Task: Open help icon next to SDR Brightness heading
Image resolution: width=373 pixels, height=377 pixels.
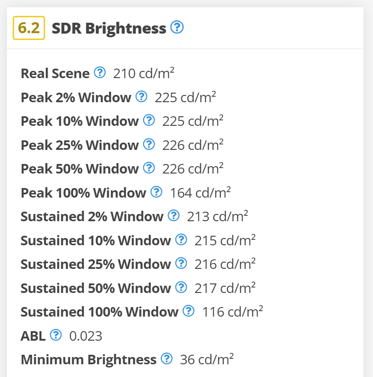Action: point(177,27)
